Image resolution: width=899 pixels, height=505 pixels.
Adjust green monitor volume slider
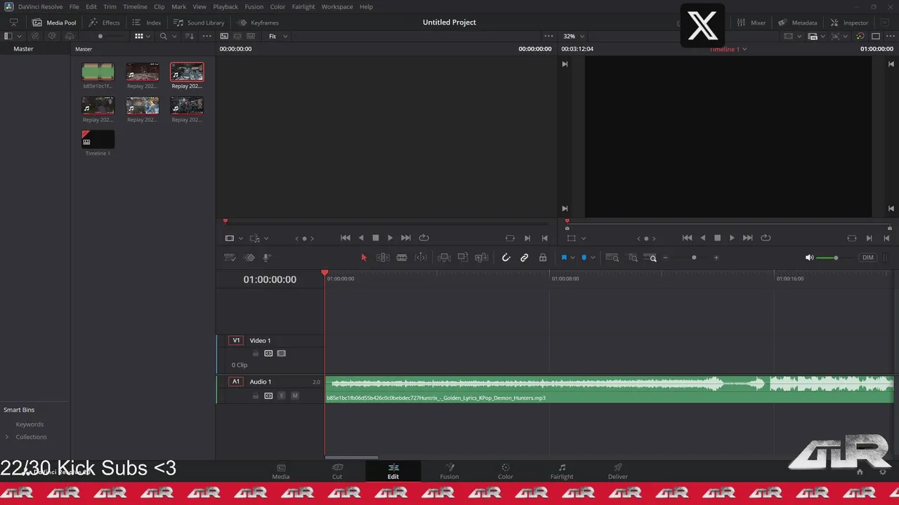pyautogui.click(x=836, y=257)
